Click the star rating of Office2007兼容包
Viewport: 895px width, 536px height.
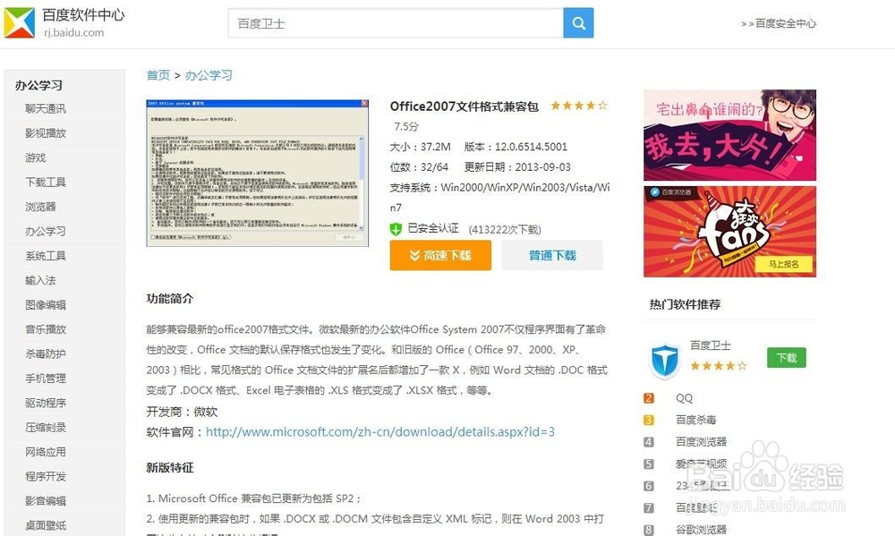click(x=577, y=105)
